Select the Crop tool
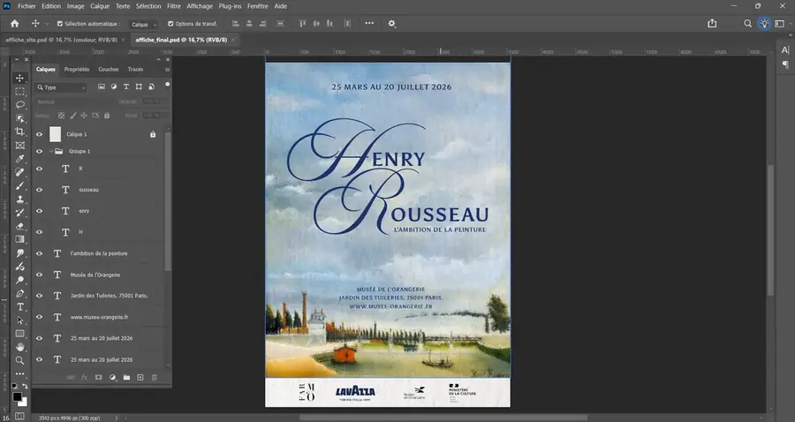This screenshot has width=795, height=422. (x=19, y=132)
